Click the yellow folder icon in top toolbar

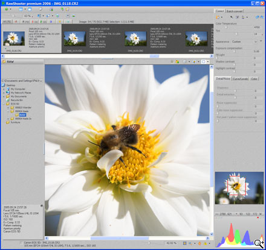(x=67, y=9)
